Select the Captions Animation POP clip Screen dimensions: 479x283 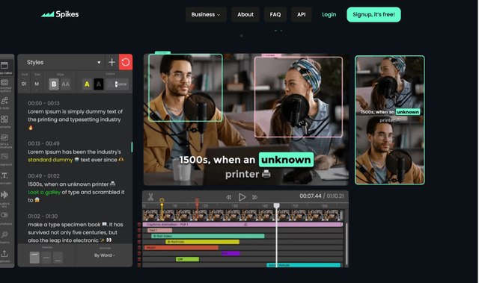click(242, 225)
